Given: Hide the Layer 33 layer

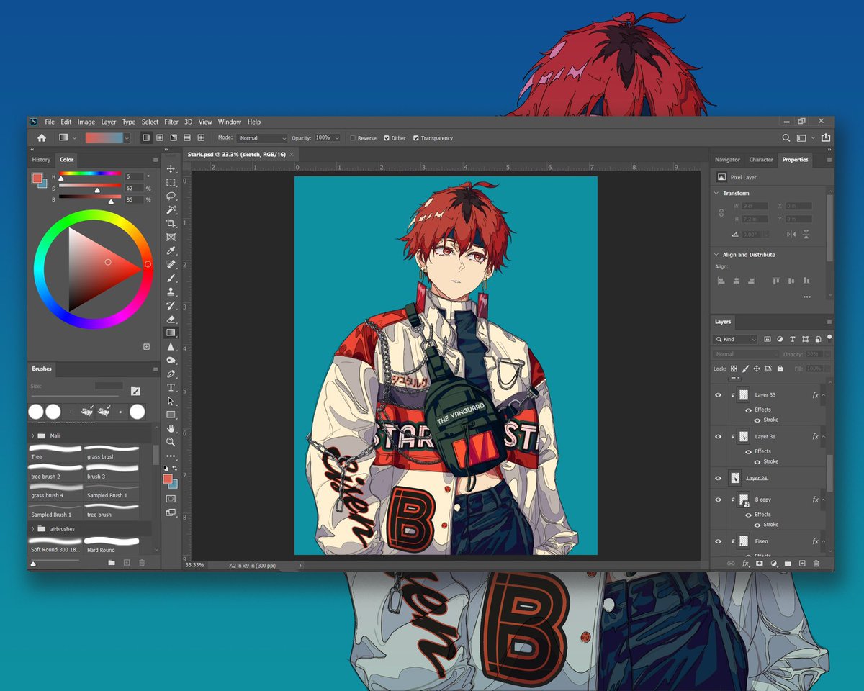Looking at the screenshot, I should pyautogui.click(x=718, y=395).
